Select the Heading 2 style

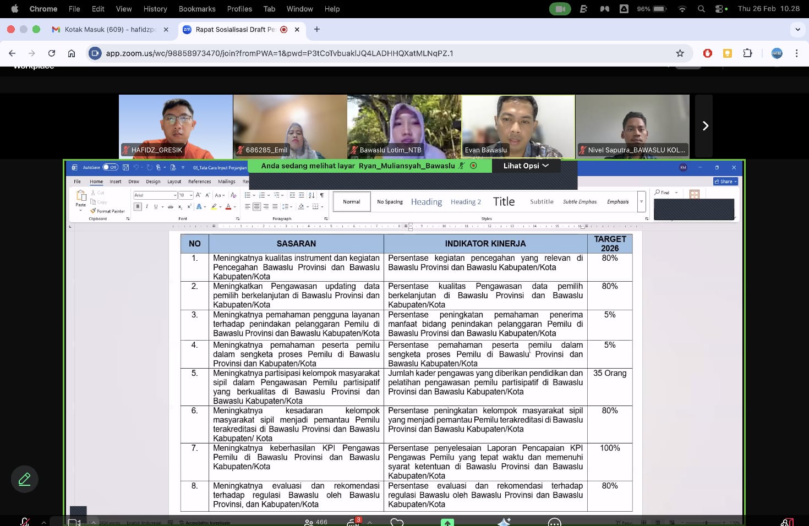[x=466, y=202]
